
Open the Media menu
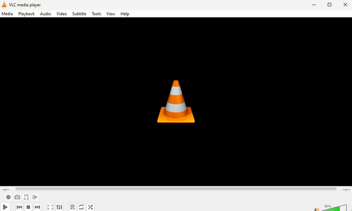(7, 14)
